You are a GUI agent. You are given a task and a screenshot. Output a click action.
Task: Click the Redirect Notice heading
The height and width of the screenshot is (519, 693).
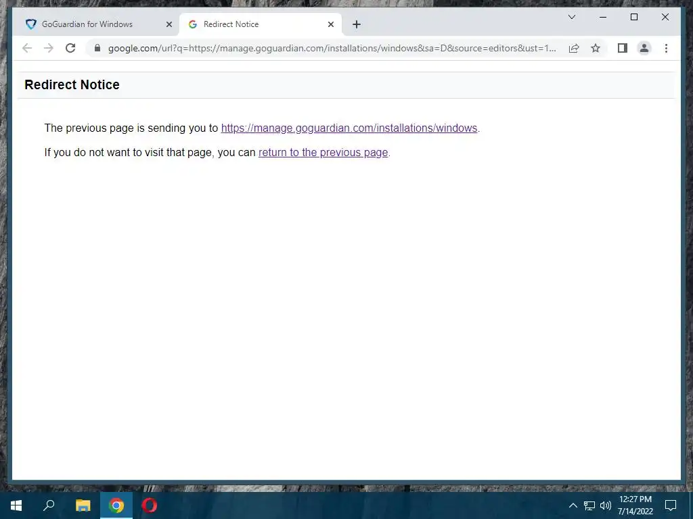(x=72, y=84)
